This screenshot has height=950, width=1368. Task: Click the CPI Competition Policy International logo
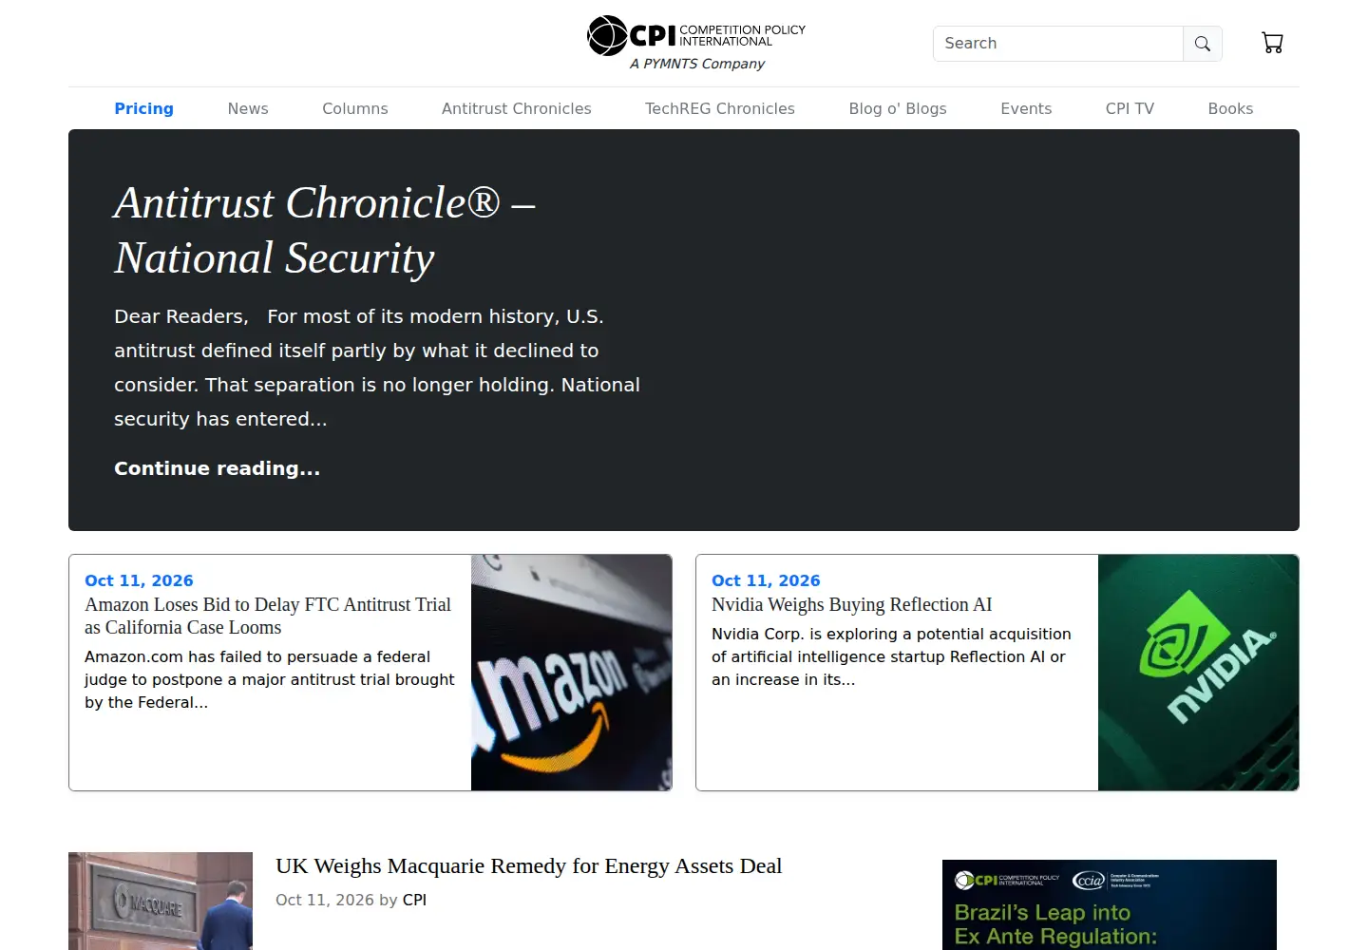click(696, 36)
